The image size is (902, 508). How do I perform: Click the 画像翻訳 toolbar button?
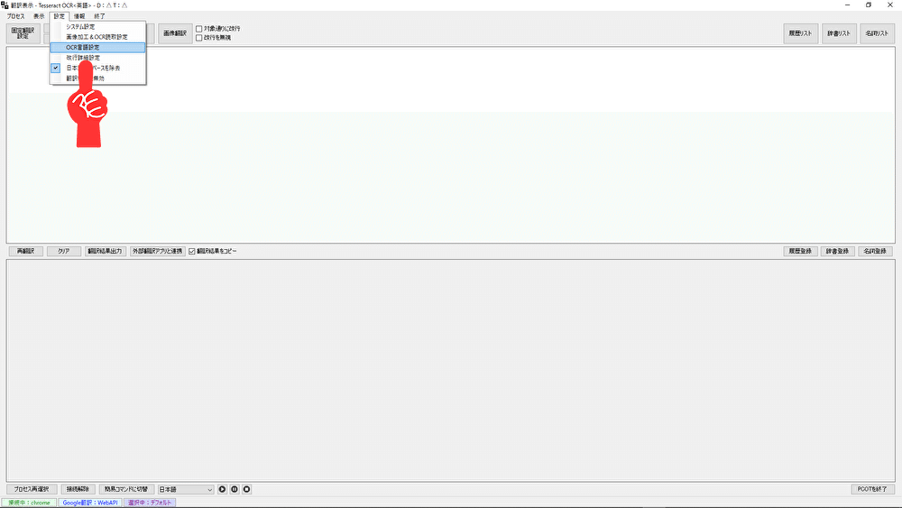[175, 33]
